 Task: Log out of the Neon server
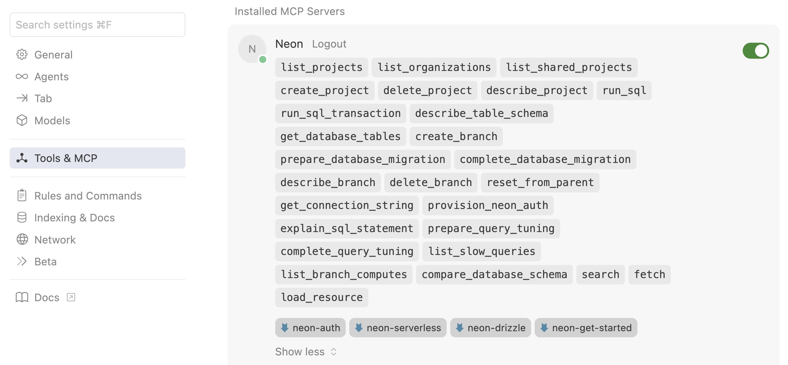[x=329, y=44]
